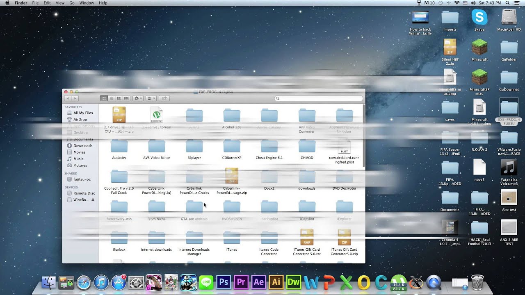Screen dimensions: 525x295
Task: Open Safari from the Dock
Action: point(84,282)
